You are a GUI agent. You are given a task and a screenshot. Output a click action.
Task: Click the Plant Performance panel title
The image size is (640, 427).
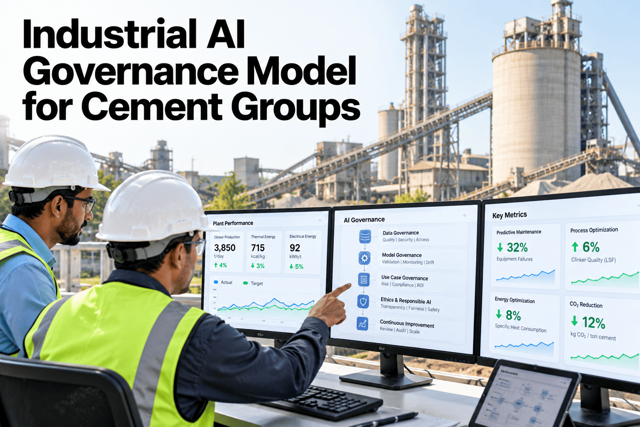(x=233, y=223)
